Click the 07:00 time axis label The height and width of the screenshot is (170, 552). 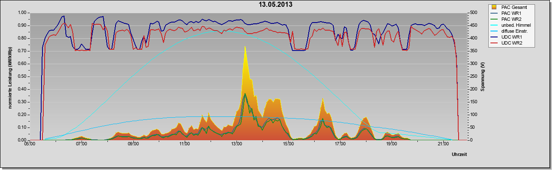point(82,144)
